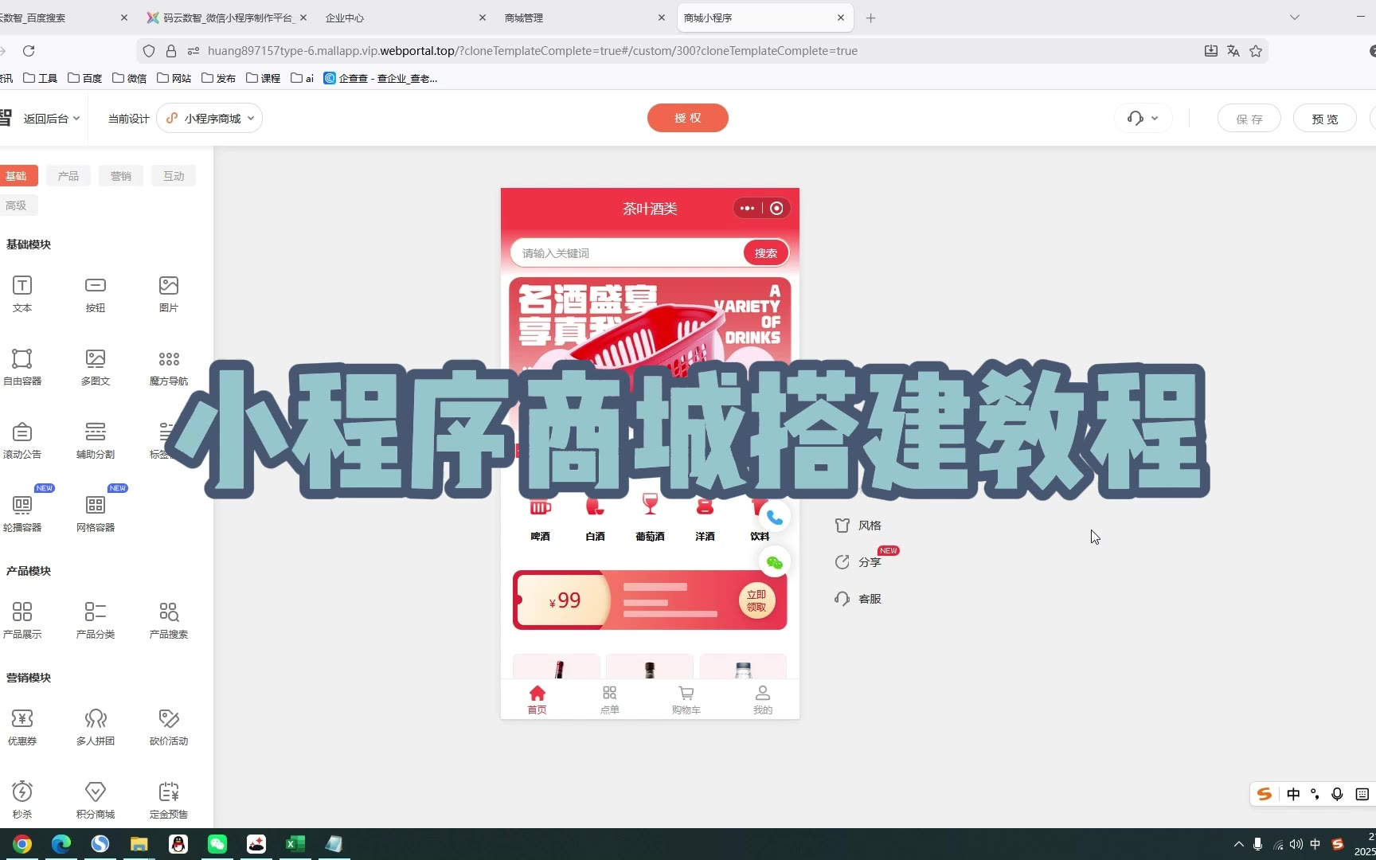Insert the 网格容器 grid container
Image resolution: width=1376 pixels, height=860 pixels.
click(x=96, y=514)
